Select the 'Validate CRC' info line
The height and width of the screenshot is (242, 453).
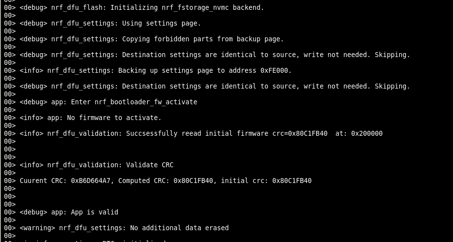(x=89, y=165)
